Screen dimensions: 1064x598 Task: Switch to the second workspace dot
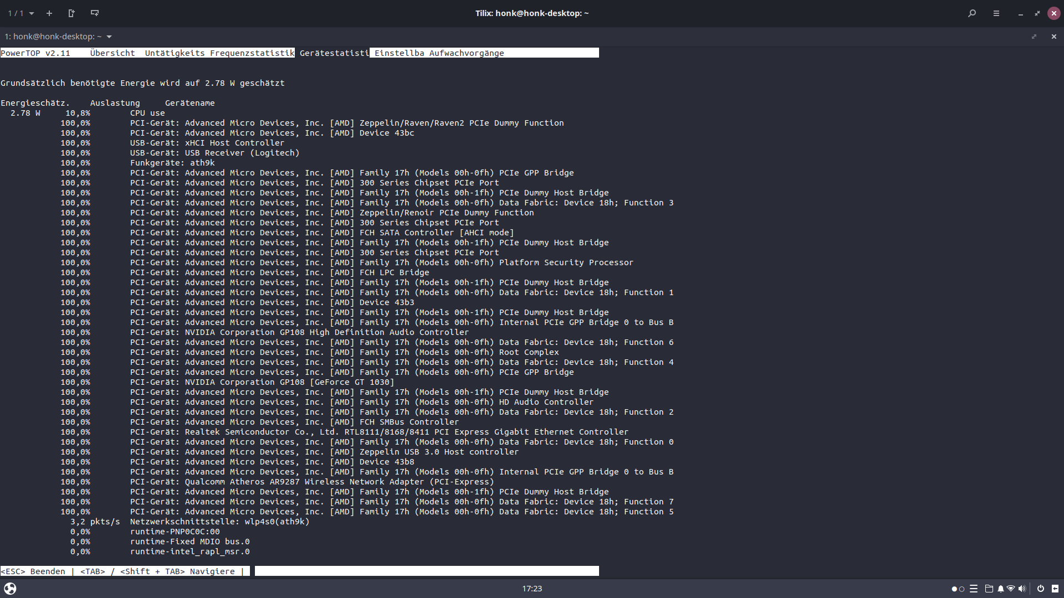[x=961, y=589]
